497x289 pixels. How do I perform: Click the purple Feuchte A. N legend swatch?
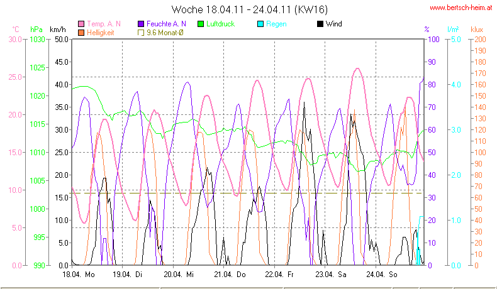point(141,24)
